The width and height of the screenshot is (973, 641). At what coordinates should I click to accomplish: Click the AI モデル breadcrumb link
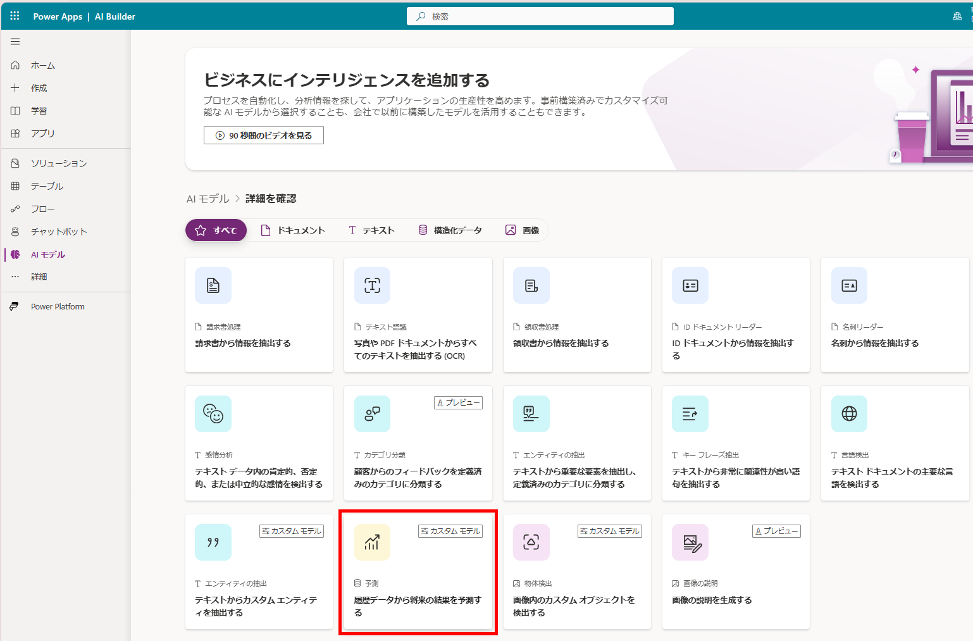coord(208,199)
